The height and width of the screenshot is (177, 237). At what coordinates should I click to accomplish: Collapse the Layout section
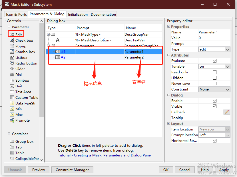tap(168, 124)
